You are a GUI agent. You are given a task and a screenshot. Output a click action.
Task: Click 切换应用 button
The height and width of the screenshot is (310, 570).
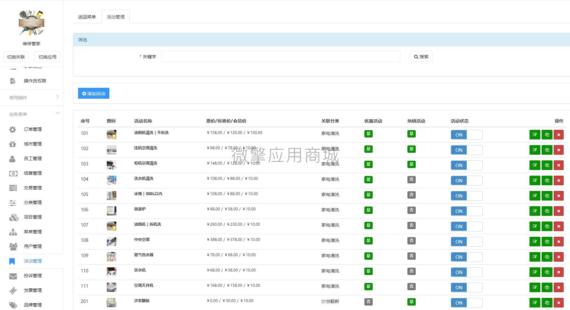click(47, 57)
